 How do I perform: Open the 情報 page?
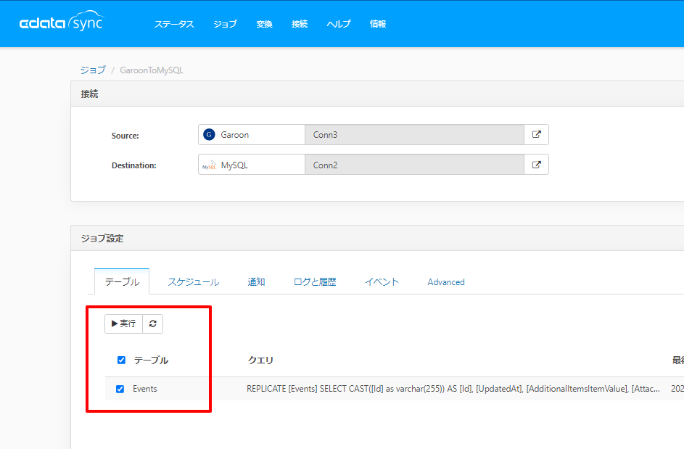tap(378, 24)
